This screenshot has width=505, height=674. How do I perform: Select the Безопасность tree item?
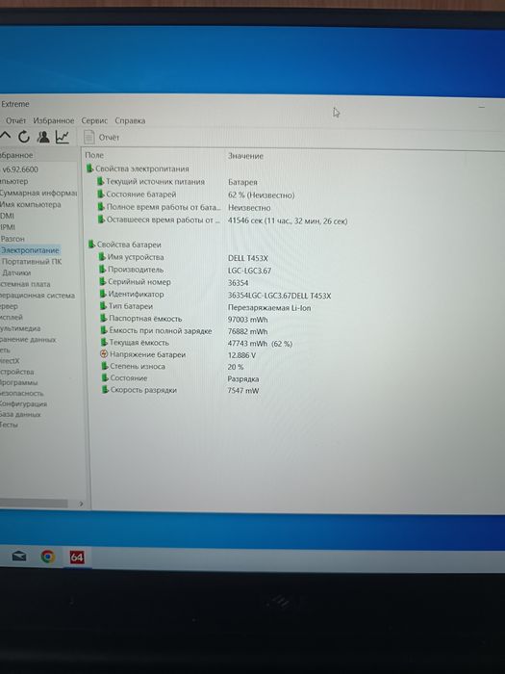[22, 393]
